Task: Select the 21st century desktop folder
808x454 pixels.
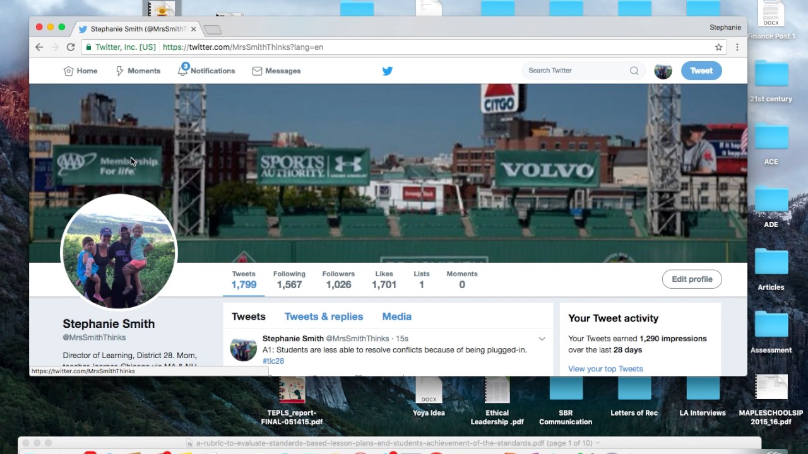Action: pyautogui.click(x=771, y=81)
